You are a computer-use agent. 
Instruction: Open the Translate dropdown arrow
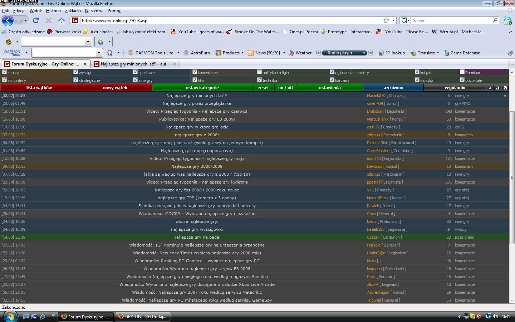(438, 53)
